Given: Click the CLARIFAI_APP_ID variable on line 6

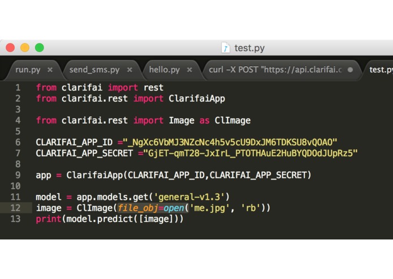Looking at the screenshot, I should pos(74,142).
